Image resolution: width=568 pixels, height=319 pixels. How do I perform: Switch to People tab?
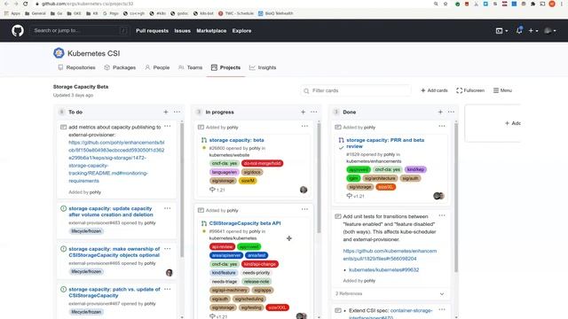[157, 67]
